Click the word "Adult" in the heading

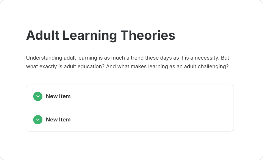(x=42, y=35)
